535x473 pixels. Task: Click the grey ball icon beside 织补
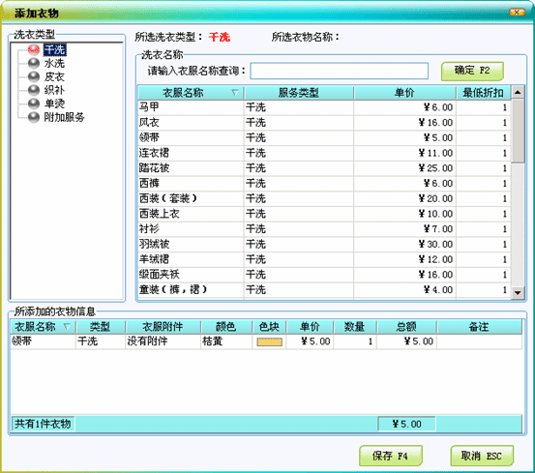[34, 90]
